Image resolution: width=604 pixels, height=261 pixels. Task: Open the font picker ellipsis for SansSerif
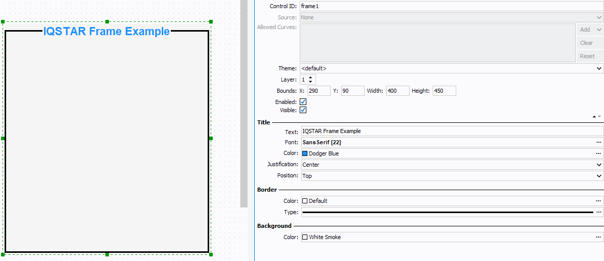click(598, 142)
